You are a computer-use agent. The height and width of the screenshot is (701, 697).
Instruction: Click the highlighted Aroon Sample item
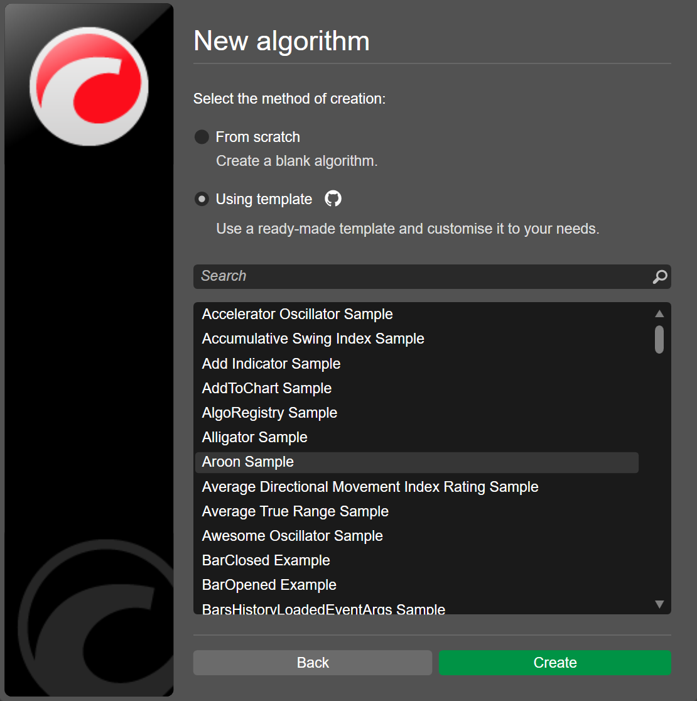coord(248,462)
